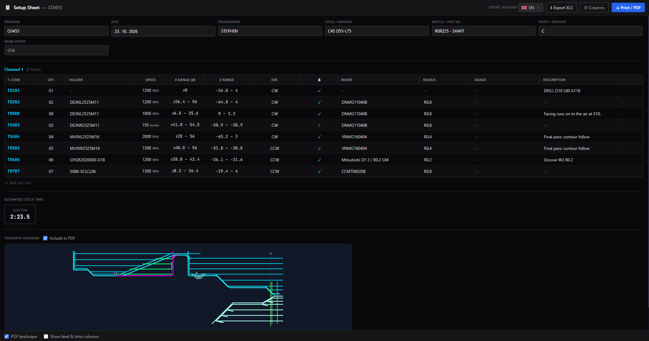Click description Facing runs on to the air
Viewport: 649px width, 341px height.
(x=572, y=114)
